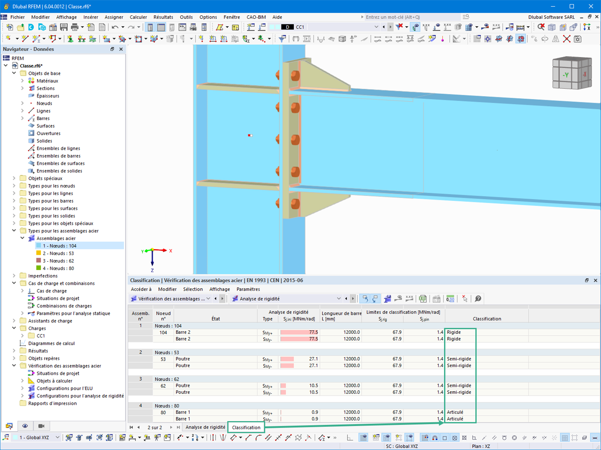Click the delete results red X icon
The height and width of the screenshot is (450, 601).
(x=399, y=27)
